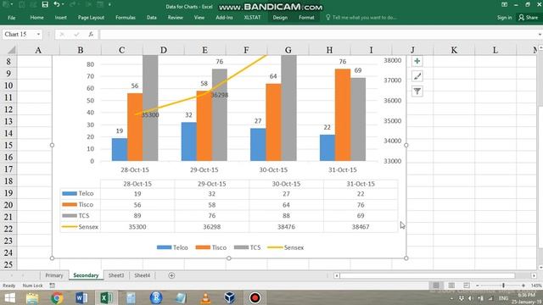This screenshot has height=305, width=543.
Task: Open the Formulas ribbon tab
Action: (x=126, y=17)
